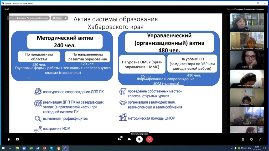Click the Сферум logo in the title bar
The image size is (269, 151).
pos(3,3)
